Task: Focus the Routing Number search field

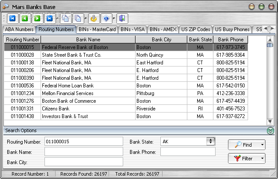Action: [84, 141]
